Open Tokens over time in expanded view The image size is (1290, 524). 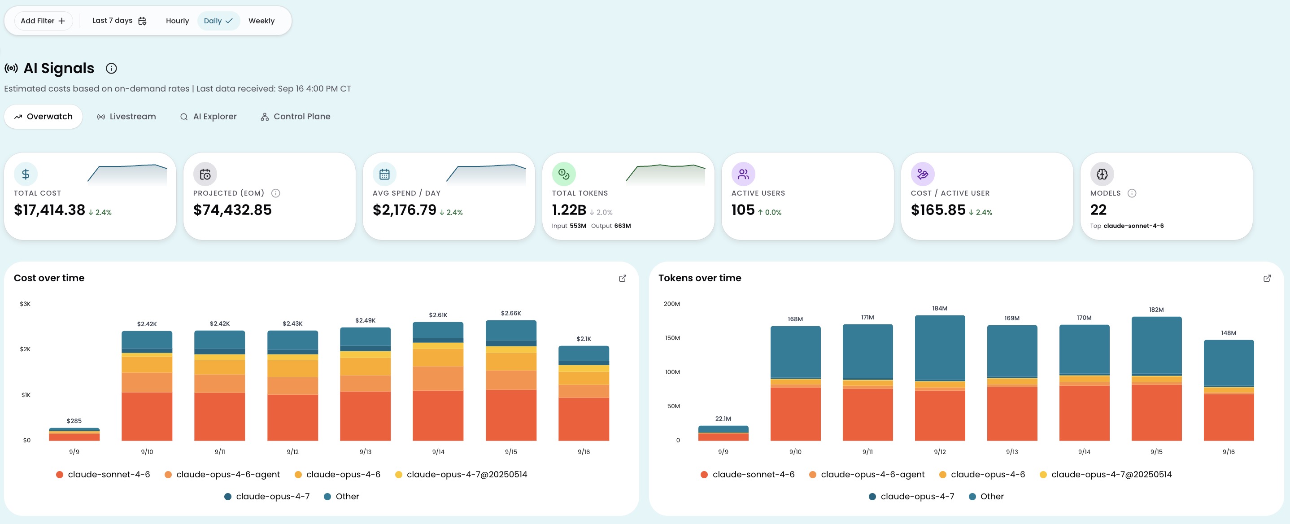click(x=1267, y=279)
